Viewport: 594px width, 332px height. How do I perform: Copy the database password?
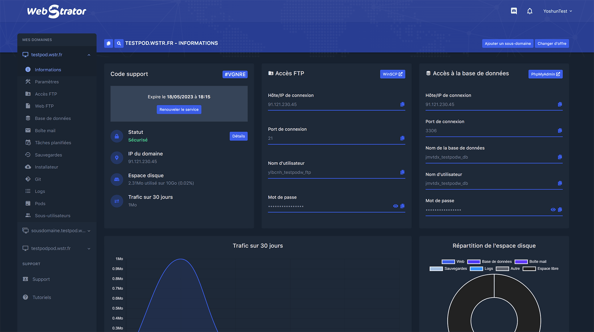[560, 210]
